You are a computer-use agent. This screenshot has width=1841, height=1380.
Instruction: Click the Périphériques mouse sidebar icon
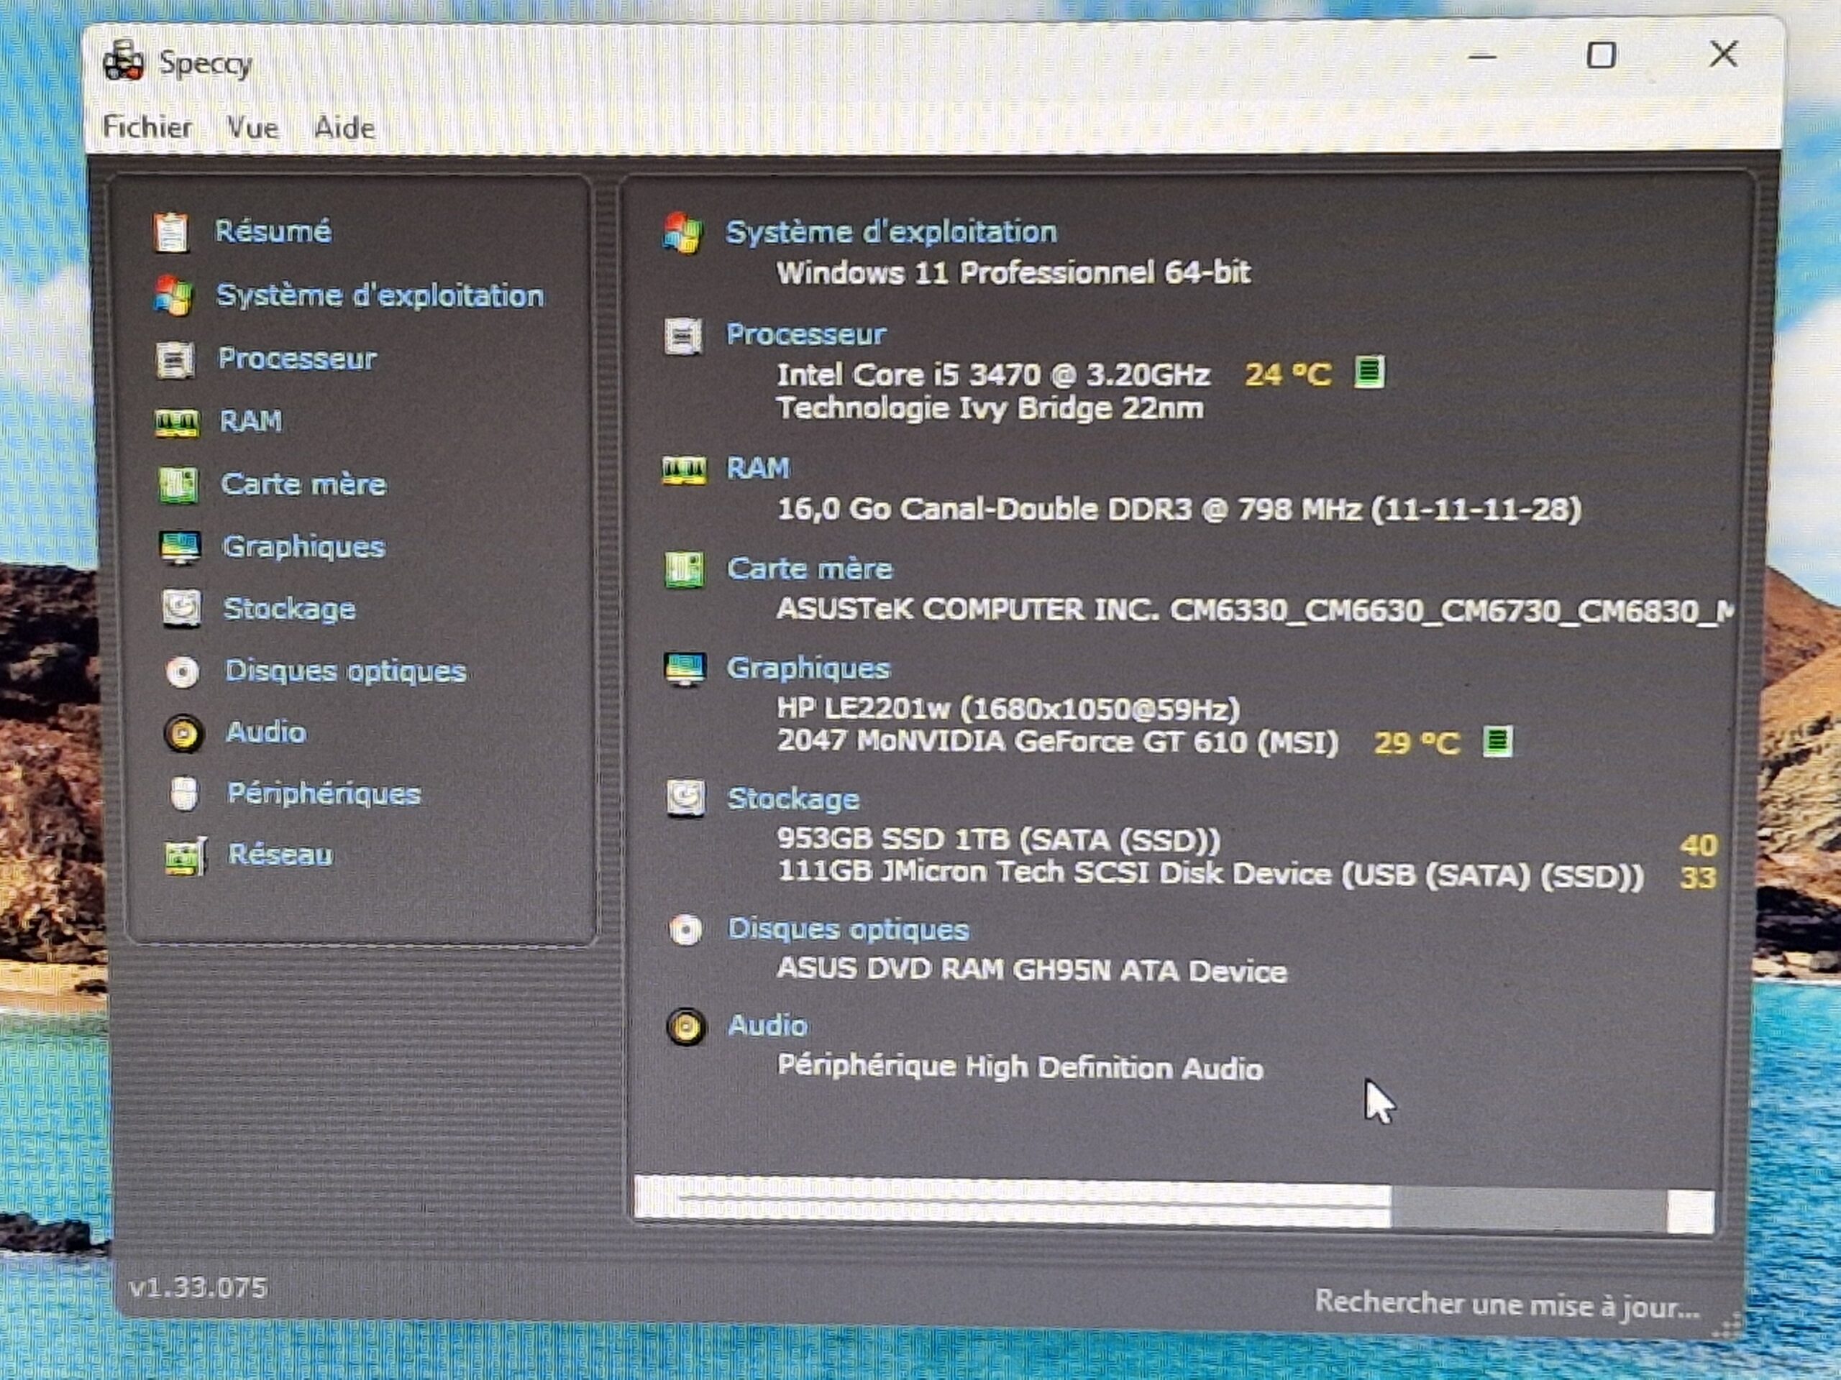coord(184,794)
